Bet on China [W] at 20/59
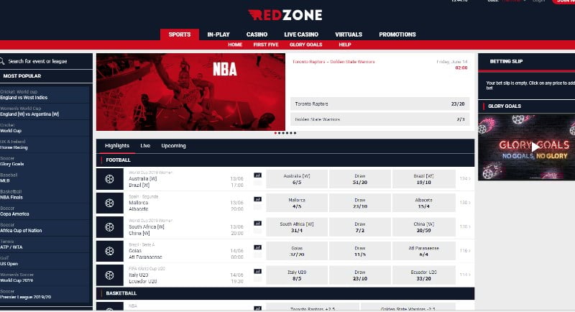The width and height of the screenshot is (575, 312). click(423, 227)
